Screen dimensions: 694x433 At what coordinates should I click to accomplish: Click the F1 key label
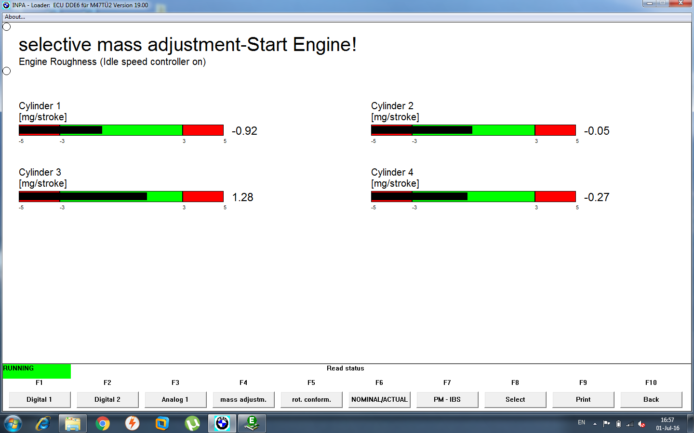pos(40,382)
